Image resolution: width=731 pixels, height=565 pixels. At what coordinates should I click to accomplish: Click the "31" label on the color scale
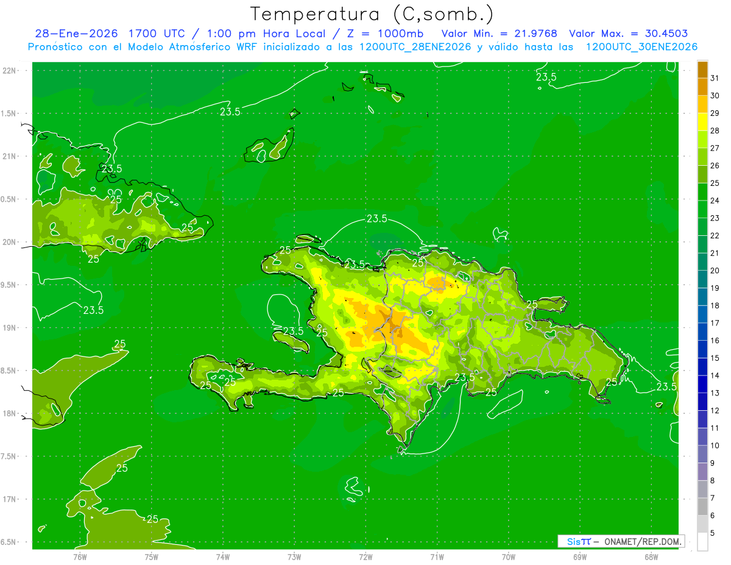click(x=715, y=78)
